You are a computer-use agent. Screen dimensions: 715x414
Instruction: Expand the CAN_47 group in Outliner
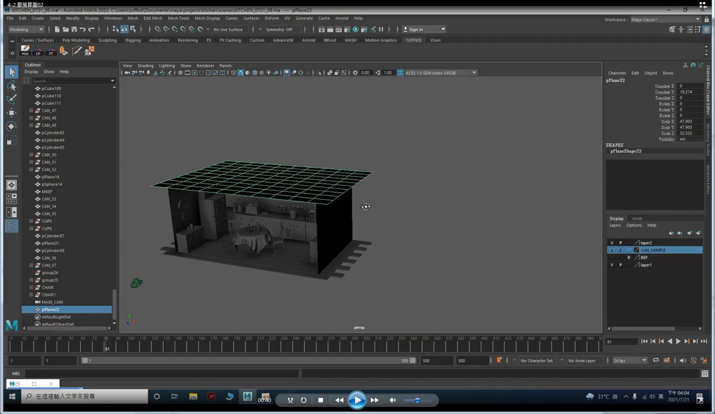pyautogui.click(x=31, y=111)
